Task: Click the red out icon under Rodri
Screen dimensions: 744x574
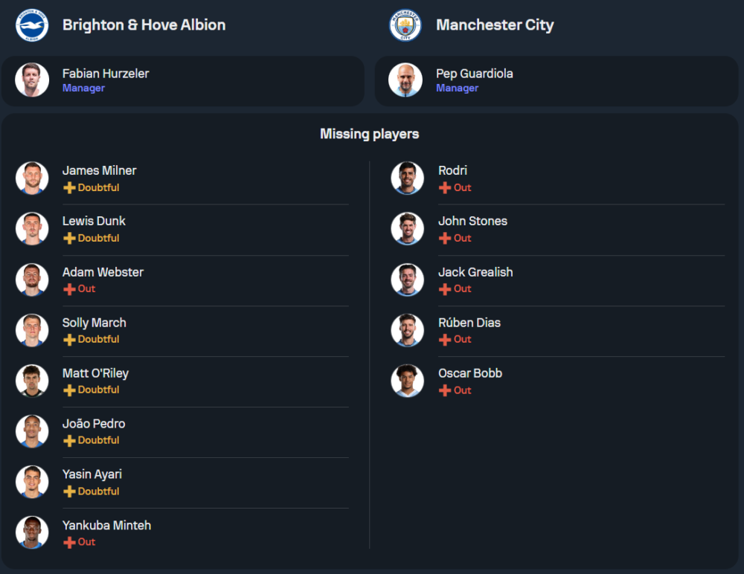Action: [x=445, y=188]
